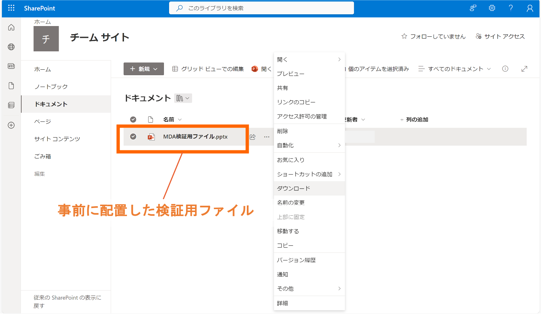The height and width of the screenshot is (314, 541).
Task: Choose バージョン履歴 in the context menu
Action: pos(296,260)
